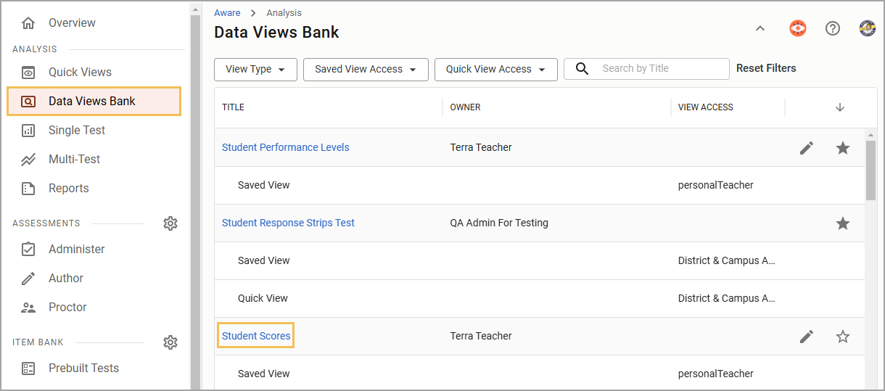Click the sort descending arrow in table header
This screenshot has width=885, height=391.
[840, 107]
